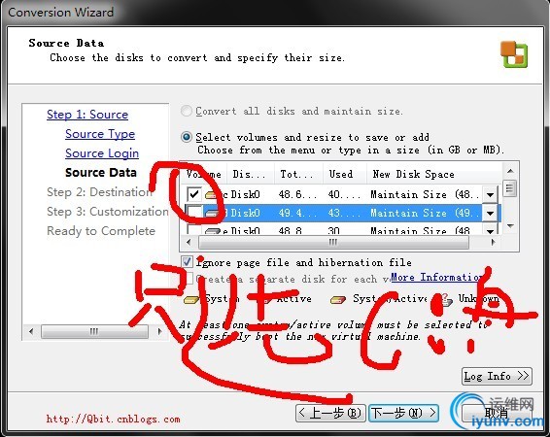
Task: Click the 40. used size cell
Action: [344, 194]
